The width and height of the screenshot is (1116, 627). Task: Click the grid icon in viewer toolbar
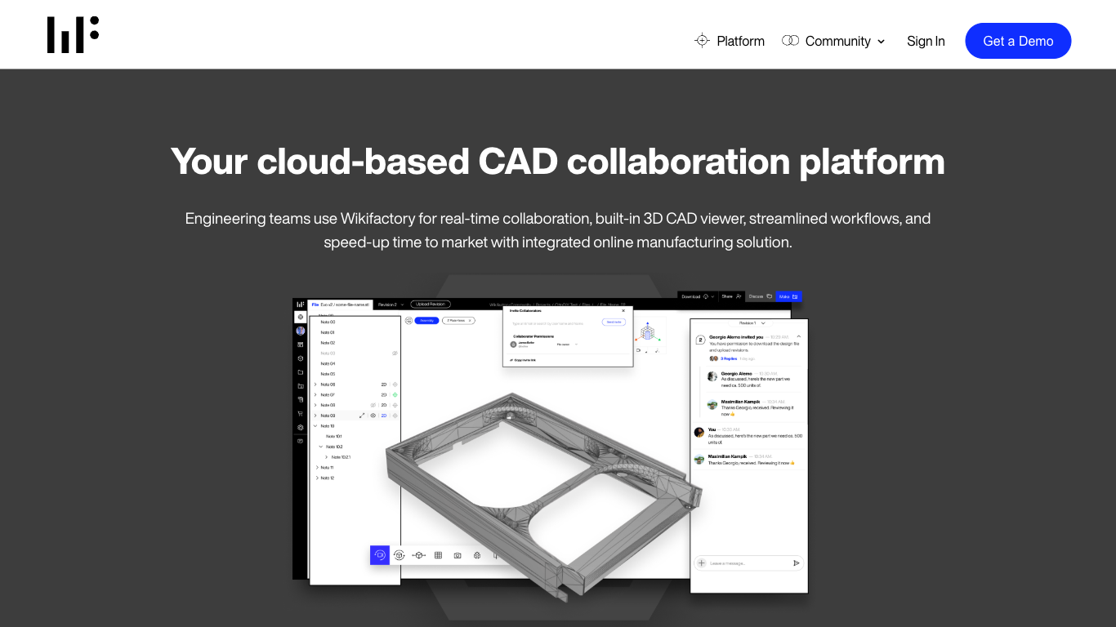point(438,555)
